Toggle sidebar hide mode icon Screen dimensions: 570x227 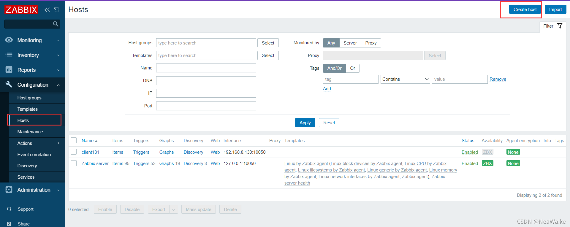pyautogui.click(x=56, y=10)
